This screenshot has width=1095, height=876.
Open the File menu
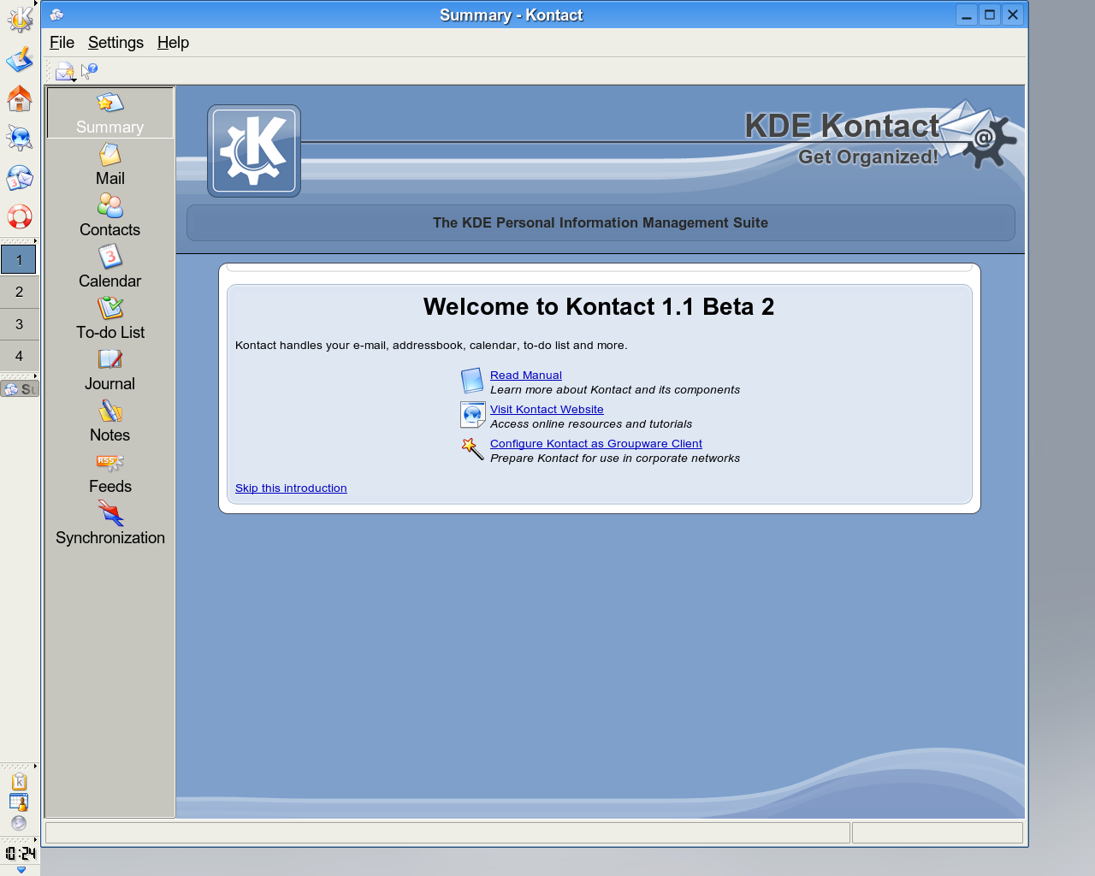tap(62, 43)
